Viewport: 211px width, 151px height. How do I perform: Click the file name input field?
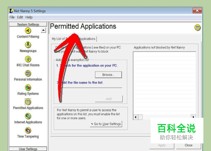click(91, 90)
